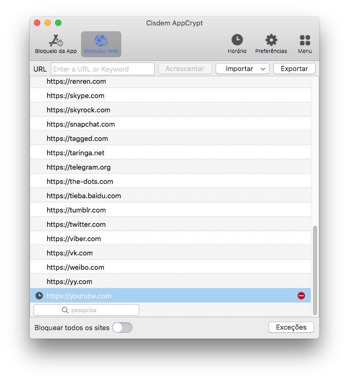Image resolution: width=349 pixels, height=381 pixels.
Task: Remove youtube.com with the red minus icon
Action: tap(301, 296)
